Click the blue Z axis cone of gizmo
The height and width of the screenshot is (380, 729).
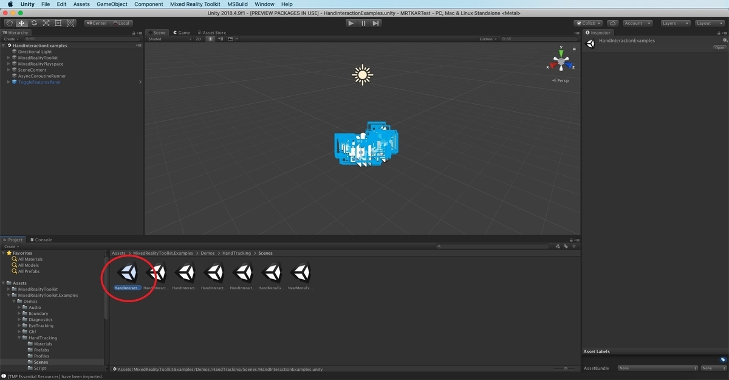click(569, 64)
